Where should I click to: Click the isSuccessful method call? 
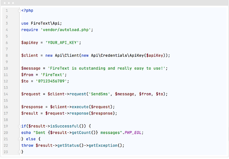[65, 126]
